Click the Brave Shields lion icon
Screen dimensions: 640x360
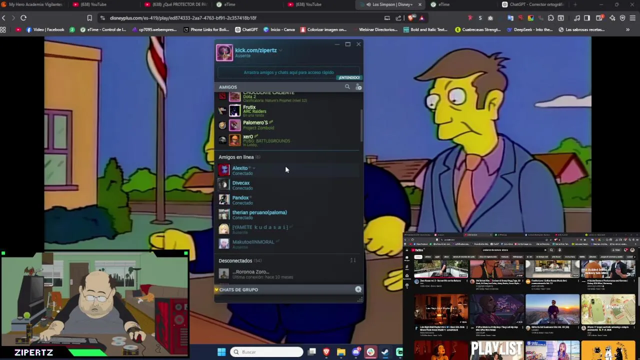click(x=411, y=18)
